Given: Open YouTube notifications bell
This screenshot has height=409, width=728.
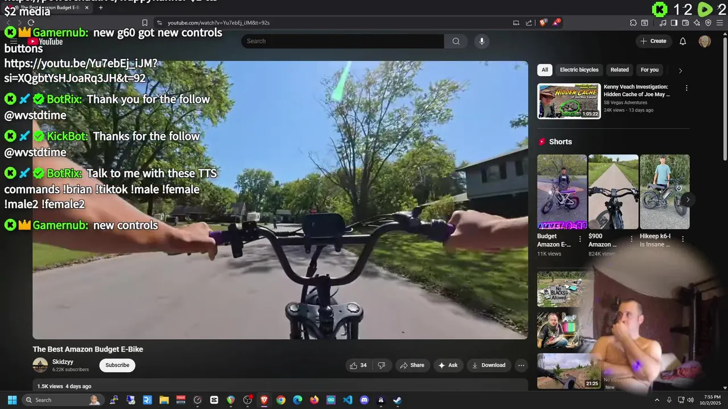Looking at the screenshot, I should (683, 41).
